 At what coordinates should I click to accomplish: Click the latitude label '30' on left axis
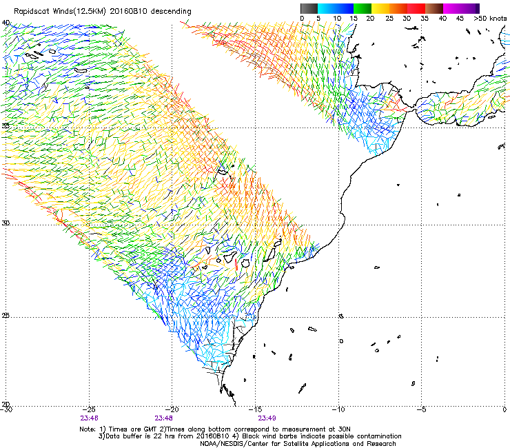click(6, 223)
